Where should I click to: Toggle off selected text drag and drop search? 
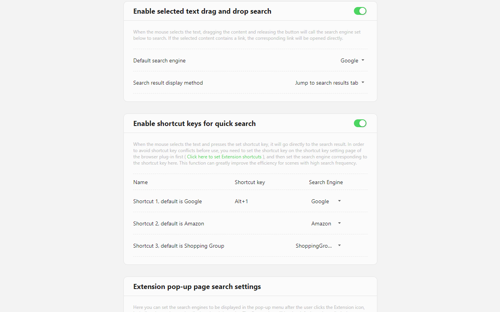click(x=360, y=11)
